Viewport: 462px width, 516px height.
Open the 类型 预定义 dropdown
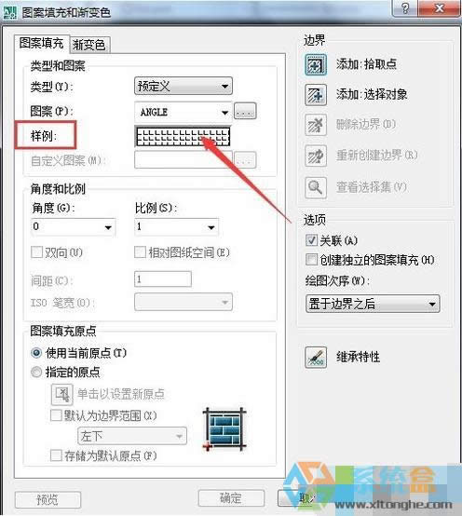pyautogui.click(x=183, y=87)
